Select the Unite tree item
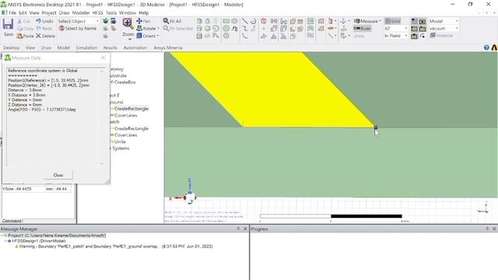The height and width of the screenshot is (280, 498). click(x=120, y=142)
